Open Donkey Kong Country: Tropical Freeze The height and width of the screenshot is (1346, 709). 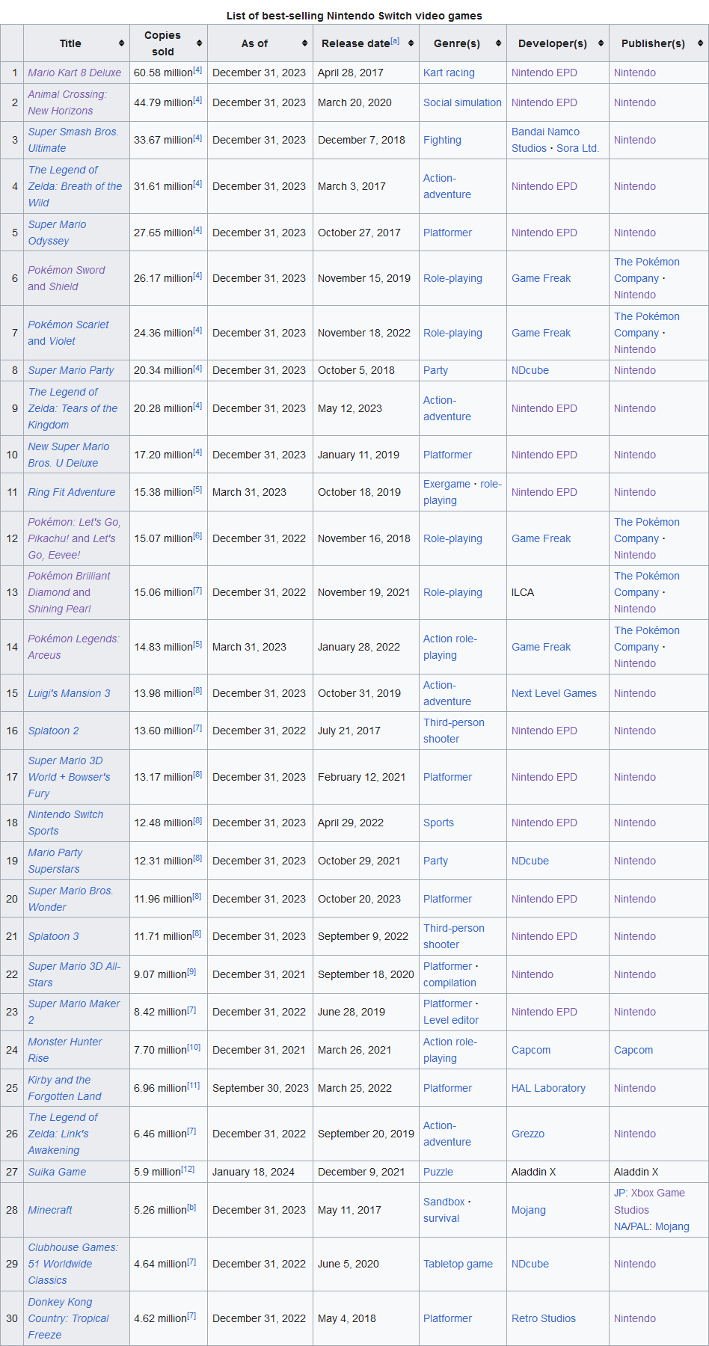68,1318
